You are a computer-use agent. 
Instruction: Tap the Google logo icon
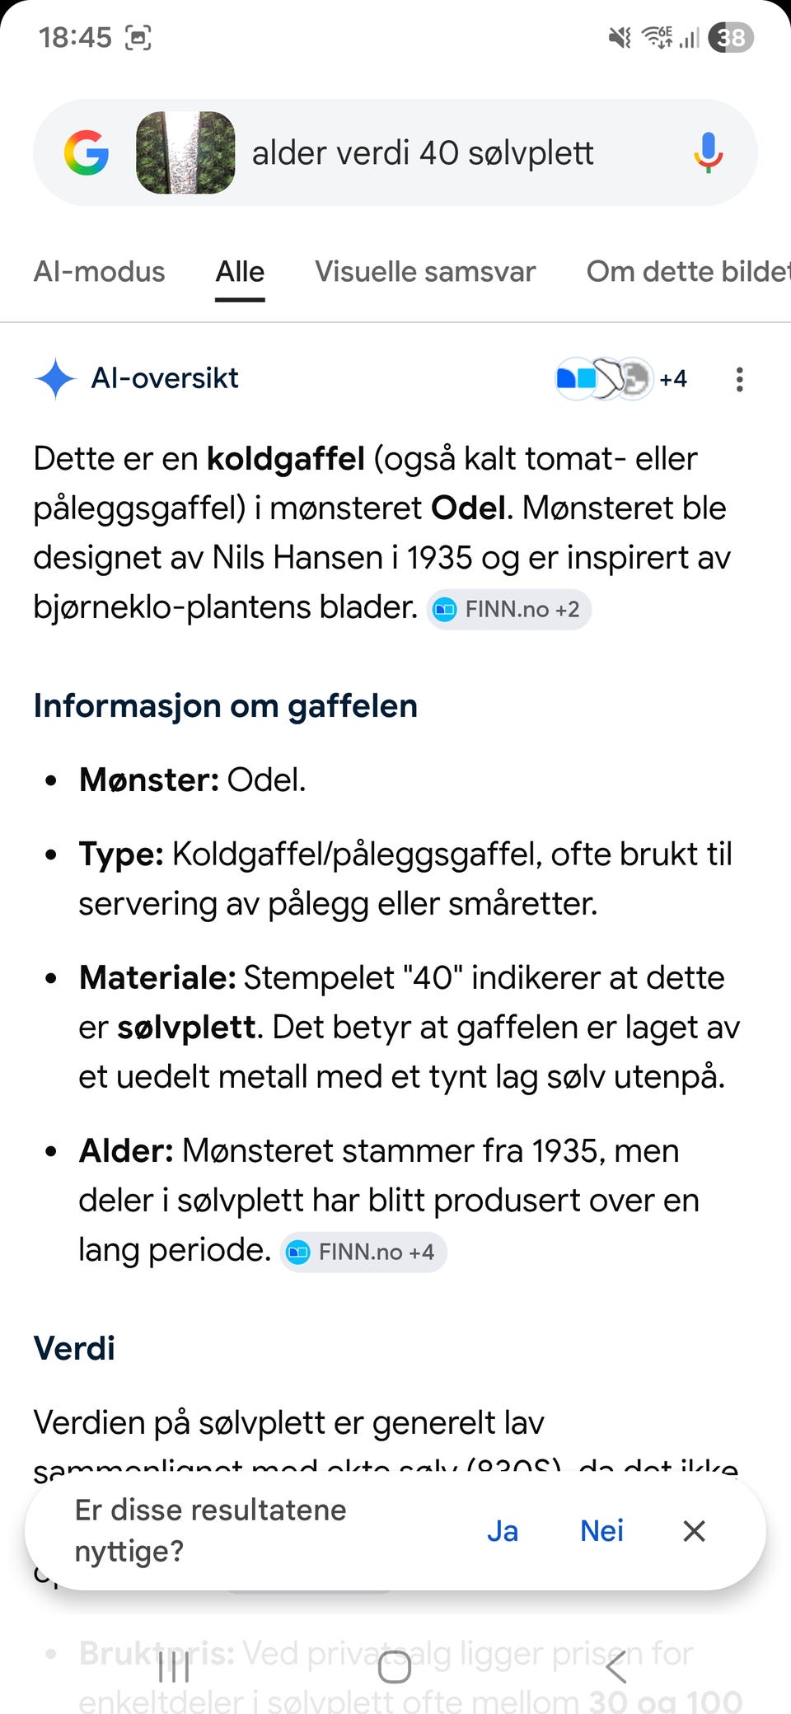pos(87,152)
